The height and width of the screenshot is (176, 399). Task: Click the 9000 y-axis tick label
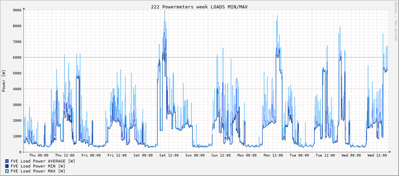(17, 10)
